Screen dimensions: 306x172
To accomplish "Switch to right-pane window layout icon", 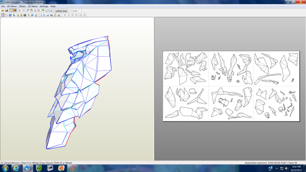I will click(51, 10).
